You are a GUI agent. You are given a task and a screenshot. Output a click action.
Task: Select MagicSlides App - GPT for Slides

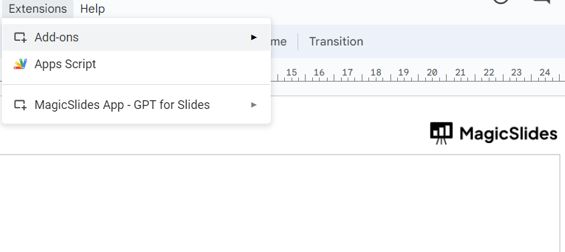click(136, 105)
